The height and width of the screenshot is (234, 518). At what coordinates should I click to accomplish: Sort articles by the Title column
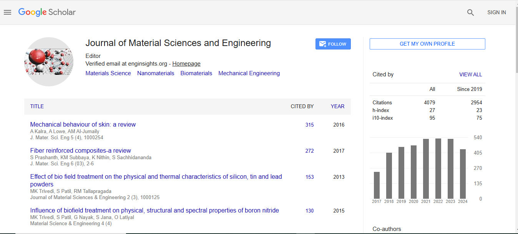(37, 107)
